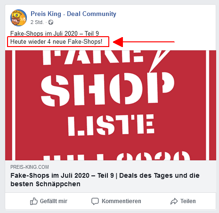Open the post via the 2 Std. timestamp

click(37, 22)
